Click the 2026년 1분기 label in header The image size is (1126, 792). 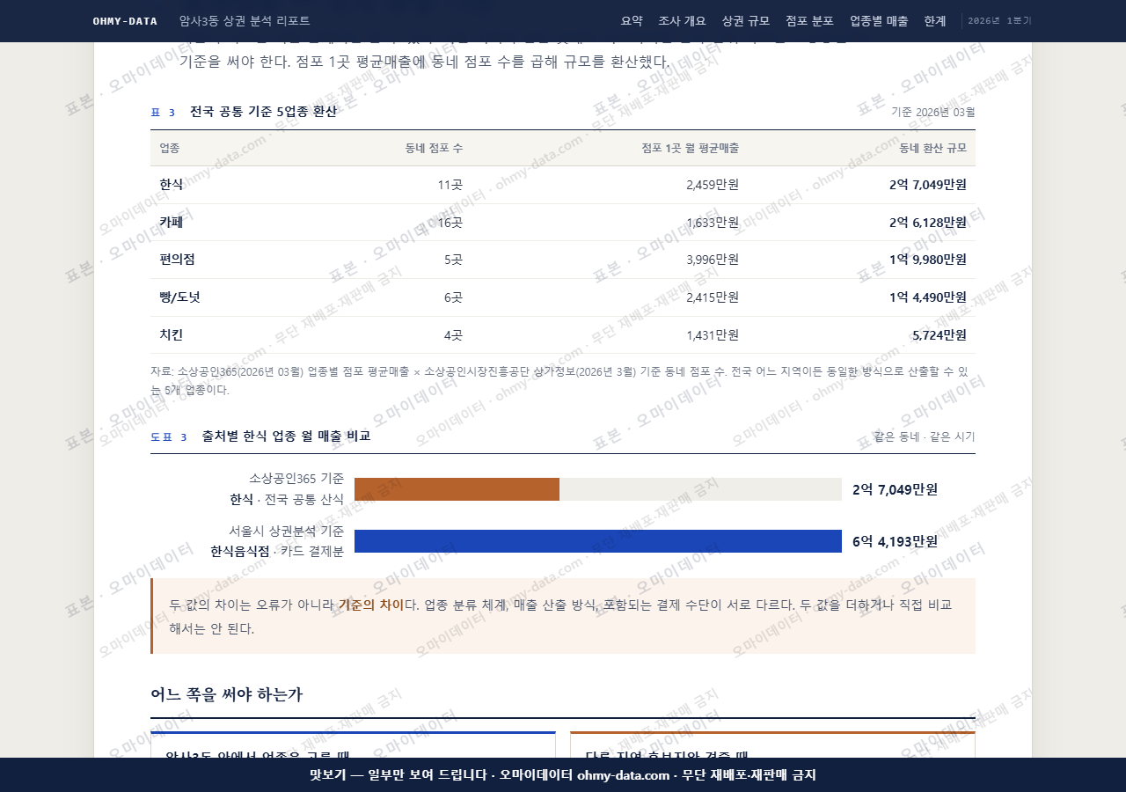(999, 21)
